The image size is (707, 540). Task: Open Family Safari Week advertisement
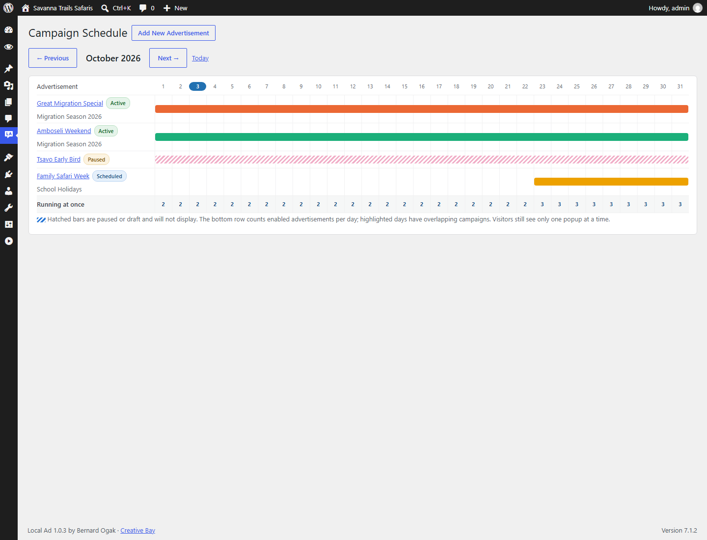pos(63,176)
